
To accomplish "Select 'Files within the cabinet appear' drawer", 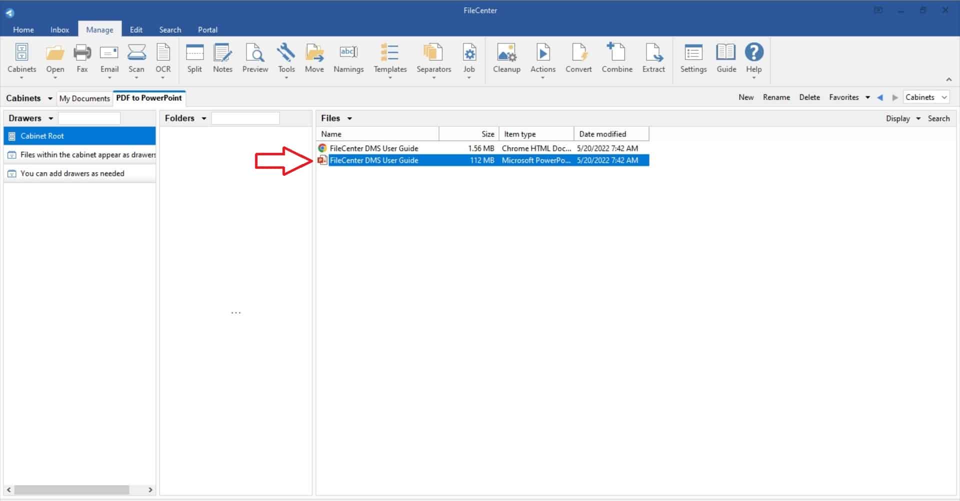I will [x=80, y=155].
